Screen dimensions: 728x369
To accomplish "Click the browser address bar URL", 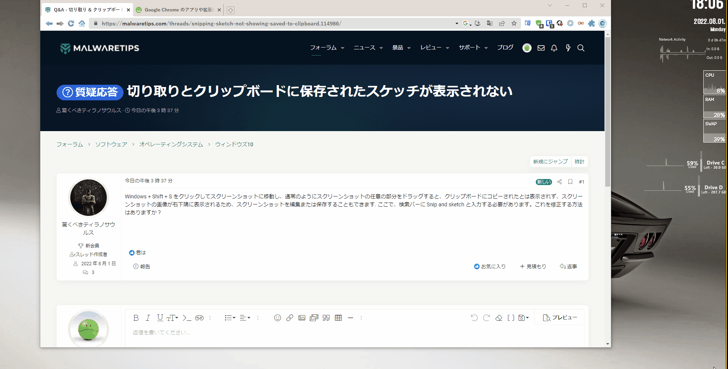I will tap(222, 24).
